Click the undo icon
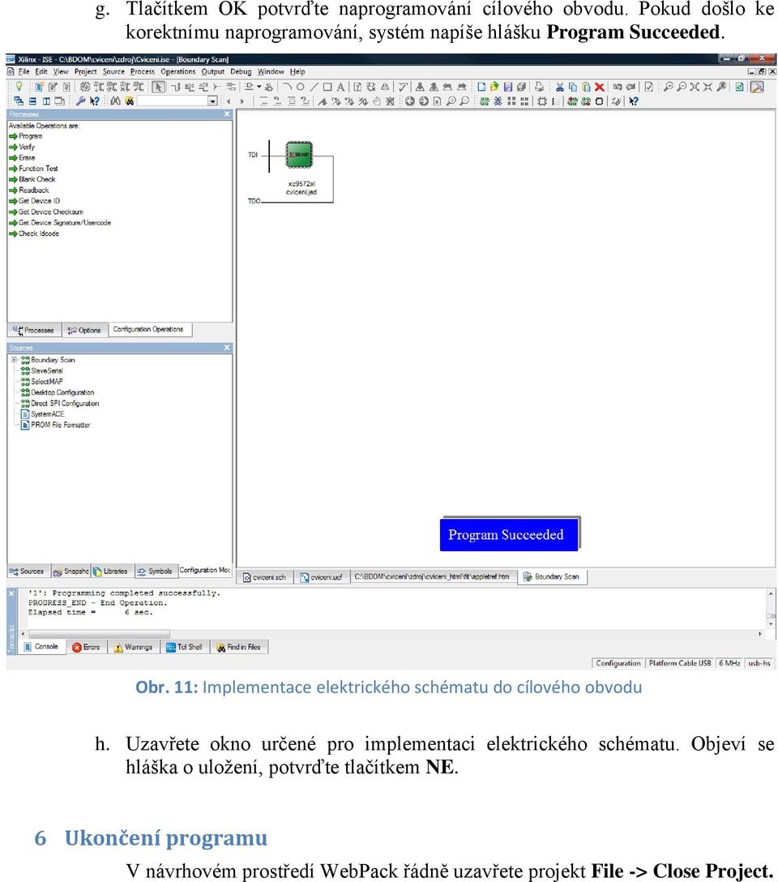 (618, 87)
